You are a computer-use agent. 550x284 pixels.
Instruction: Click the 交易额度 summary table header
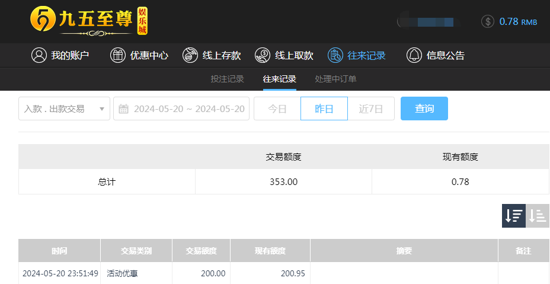tap(283, 157)
